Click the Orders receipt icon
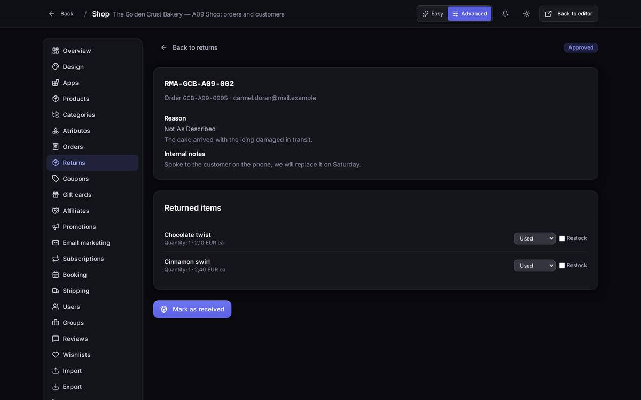Screen dimensions: 641x400 tap(56, 147)
